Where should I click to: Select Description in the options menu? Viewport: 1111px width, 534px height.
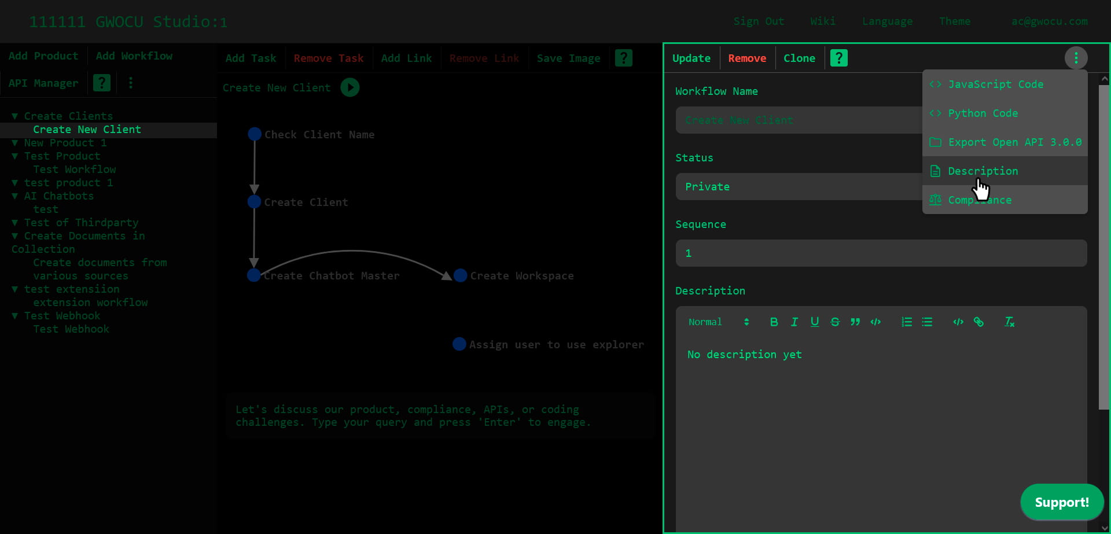point(1005,171)
